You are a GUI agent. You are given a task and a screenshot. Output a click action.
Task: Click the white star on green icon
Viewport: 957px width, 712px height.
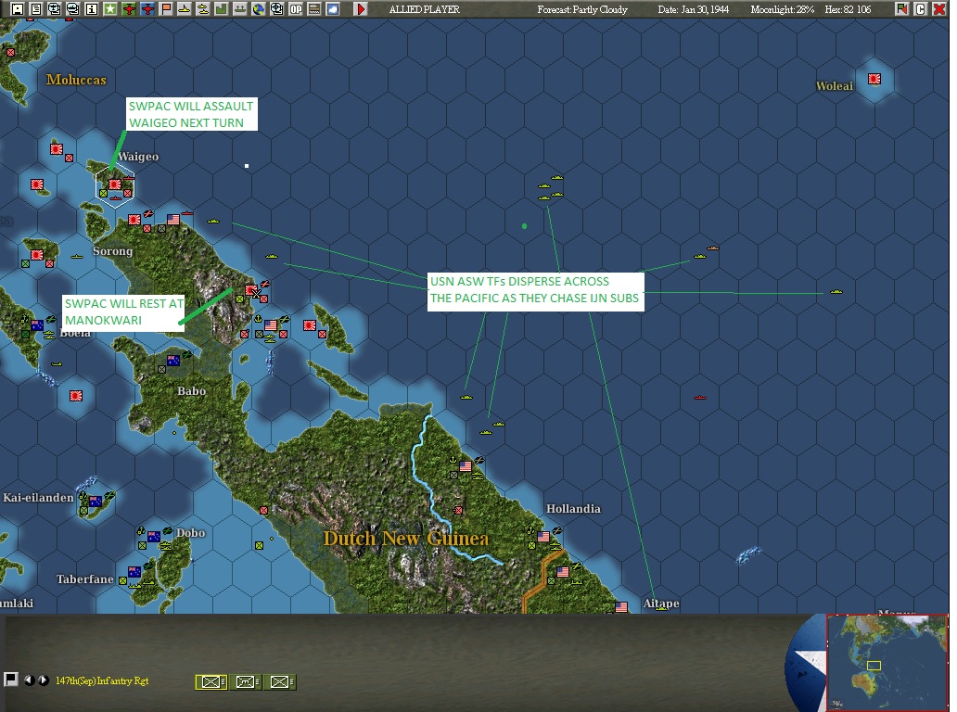(109, 9)
